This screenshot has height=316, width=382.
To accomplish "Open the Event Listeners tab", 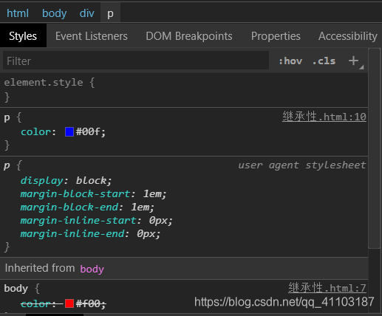I will [x=92, y=36].
